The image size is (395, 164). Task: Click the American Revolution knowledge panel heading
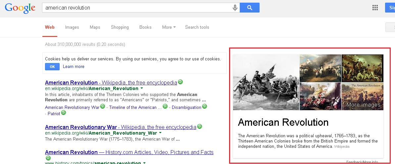click(283, 122)
